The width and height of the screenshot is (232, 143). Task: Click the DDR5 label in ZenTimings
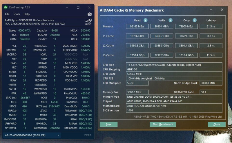pyautogui.click(x=88, y=135)
